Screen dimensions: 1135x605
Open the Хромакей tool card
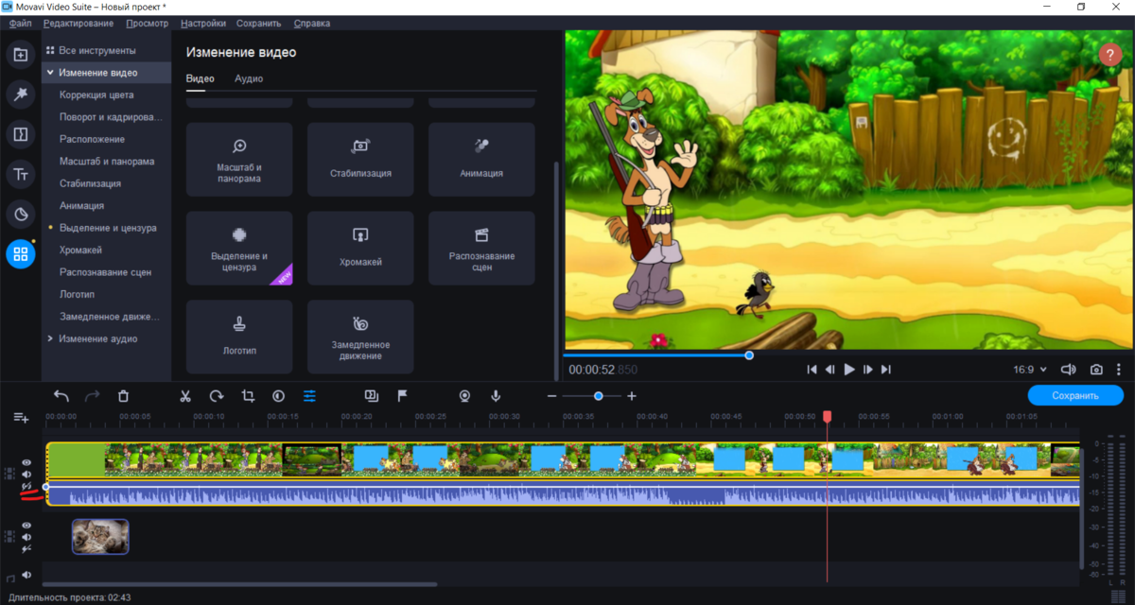pos(360,248)
